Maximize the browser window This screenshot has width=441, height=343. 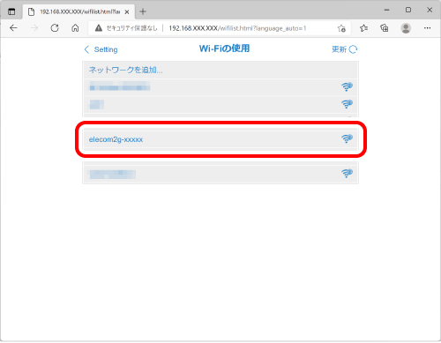point(408,10)
